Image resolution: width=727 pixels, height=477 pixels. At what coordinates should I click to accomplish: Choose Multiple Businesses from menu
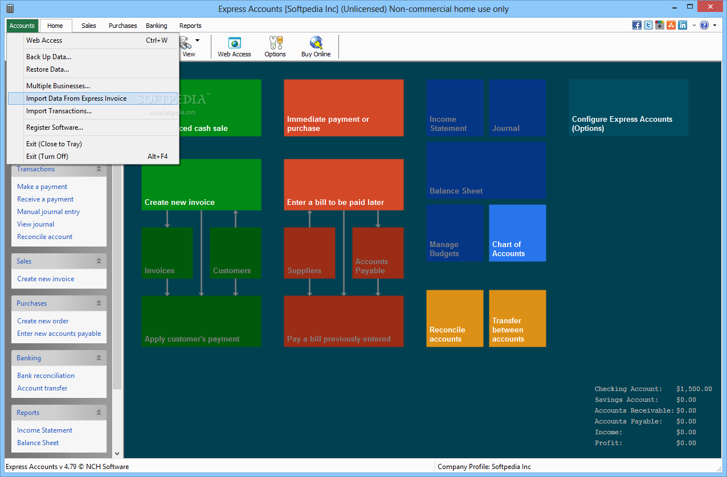click(x=93, y=86)
